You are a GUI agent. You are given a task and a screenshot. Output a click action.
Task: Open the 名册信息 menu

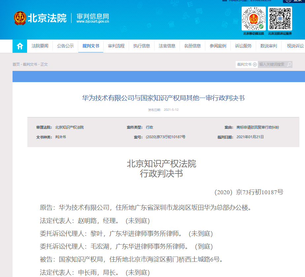click(192, 46)
